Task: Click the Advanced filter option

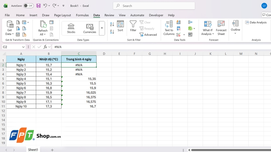Action: [148, 34]
